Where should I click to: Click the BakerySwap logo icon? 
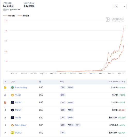pyautogui.click(x=12, y=125)
